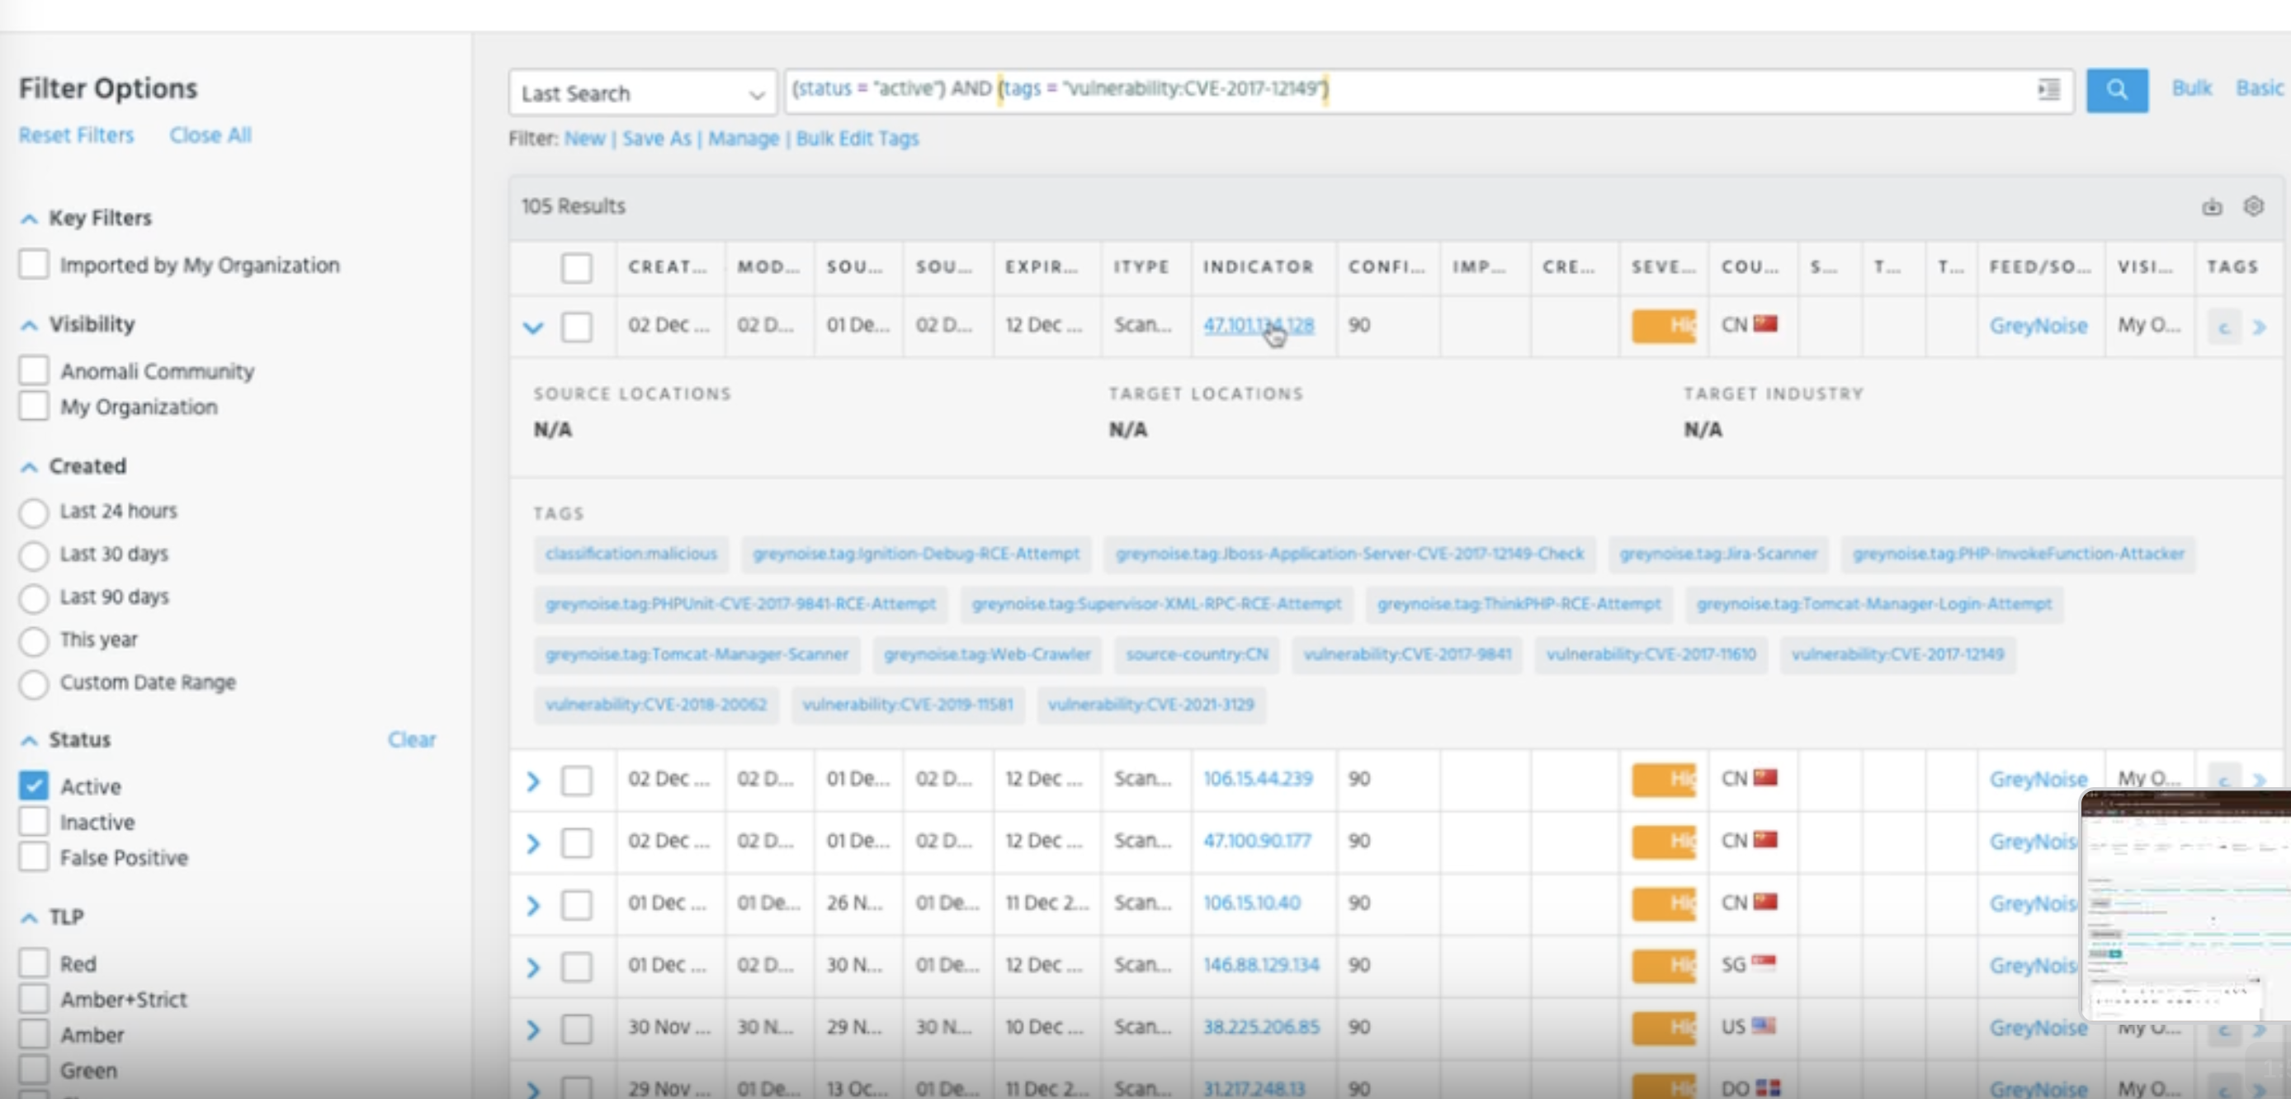Expand row for 47.100.90.177
This screenshot has width=2291, height=1099.
click(x=533, y=843)
